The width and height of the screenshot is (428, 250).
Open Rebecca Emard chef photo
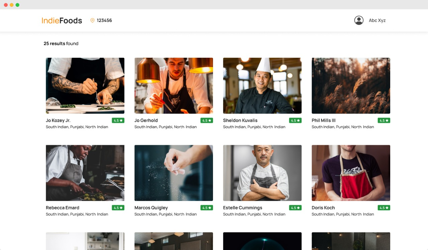(x=85, y=173)
